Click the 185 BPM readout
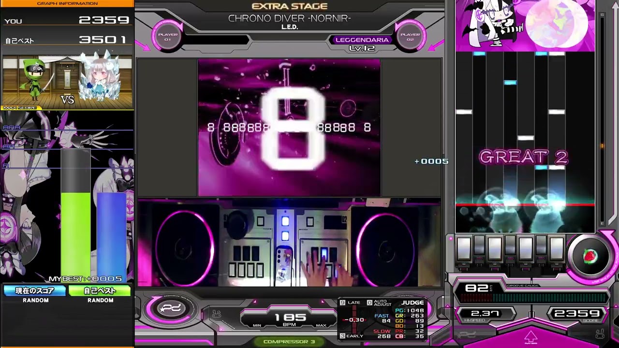 290,317
